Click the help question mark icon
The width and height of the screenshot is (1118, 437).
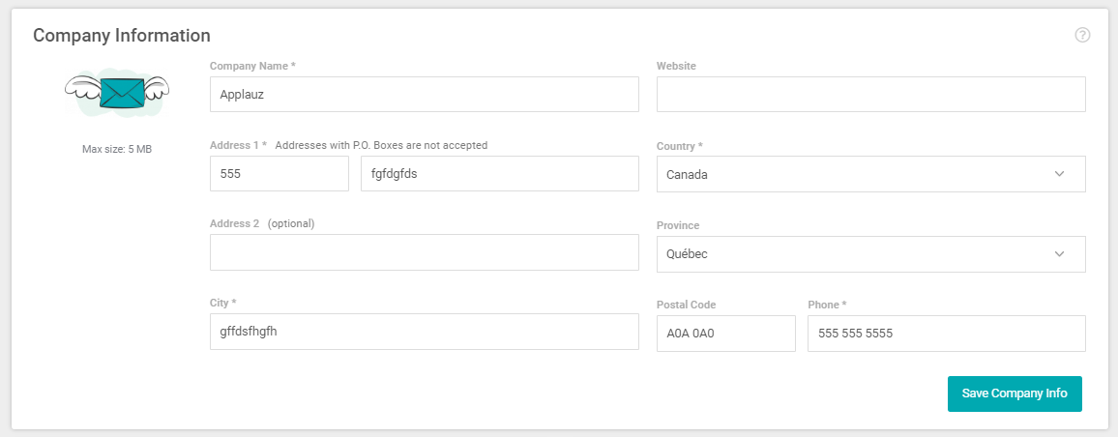(1082, 35)
